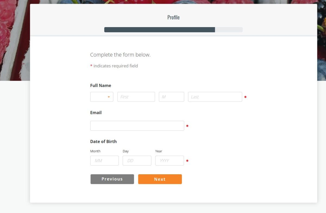Click the First name input field
This screenshot has height=213, width=326.
pos(136,97)
